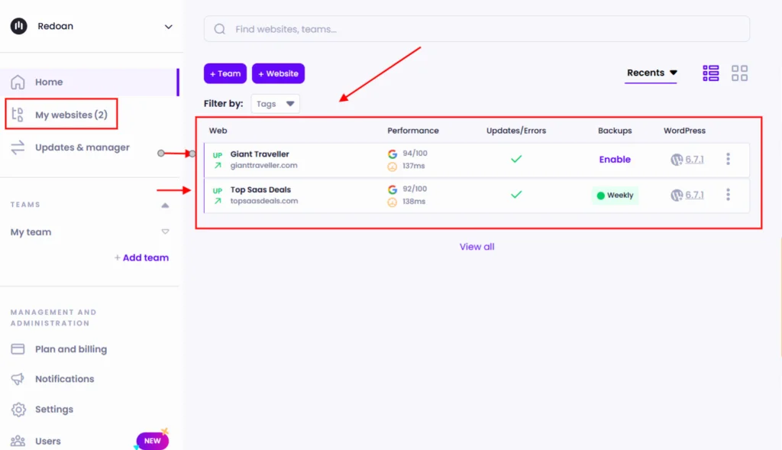782x450 pixels.
Task: Switch to list view layout icon
Action: [711, 73]
